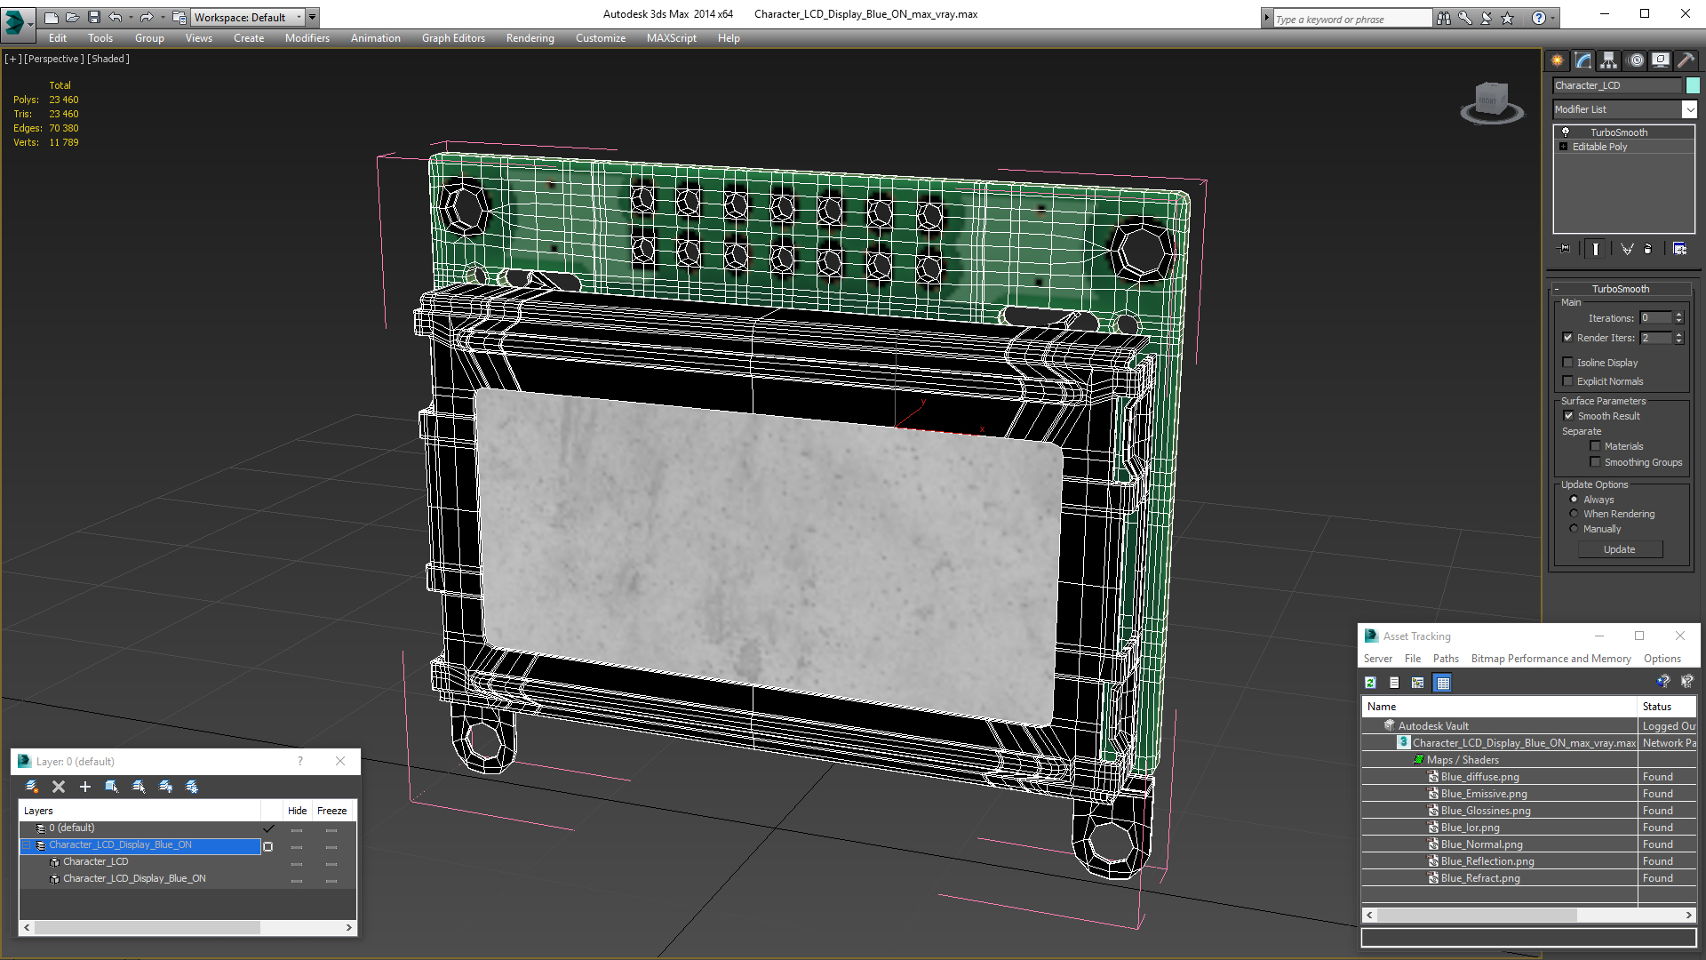Viewport: 1706px width, 960px height.
Task: Enable Separate by Materials checkbox
Action: [x=1595, y=446]
